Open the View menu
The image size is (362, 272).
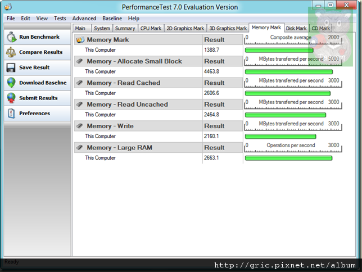pos(42,18)
